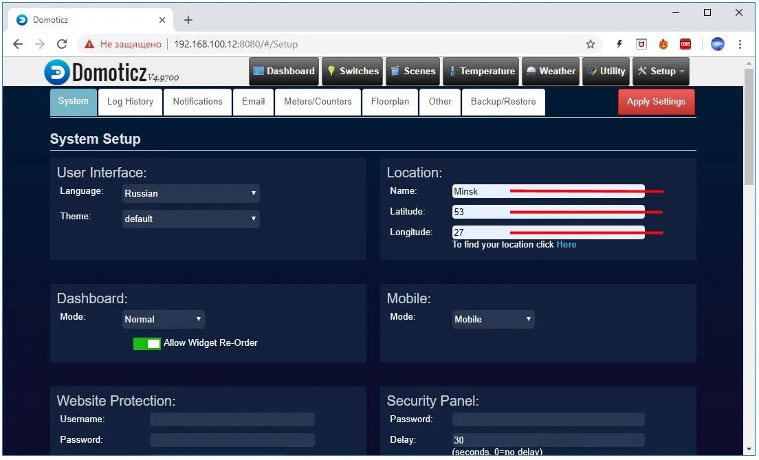Click the Security Panel Delay field
The height and width of the screenshot is (460, 759).
pos(549,440)
